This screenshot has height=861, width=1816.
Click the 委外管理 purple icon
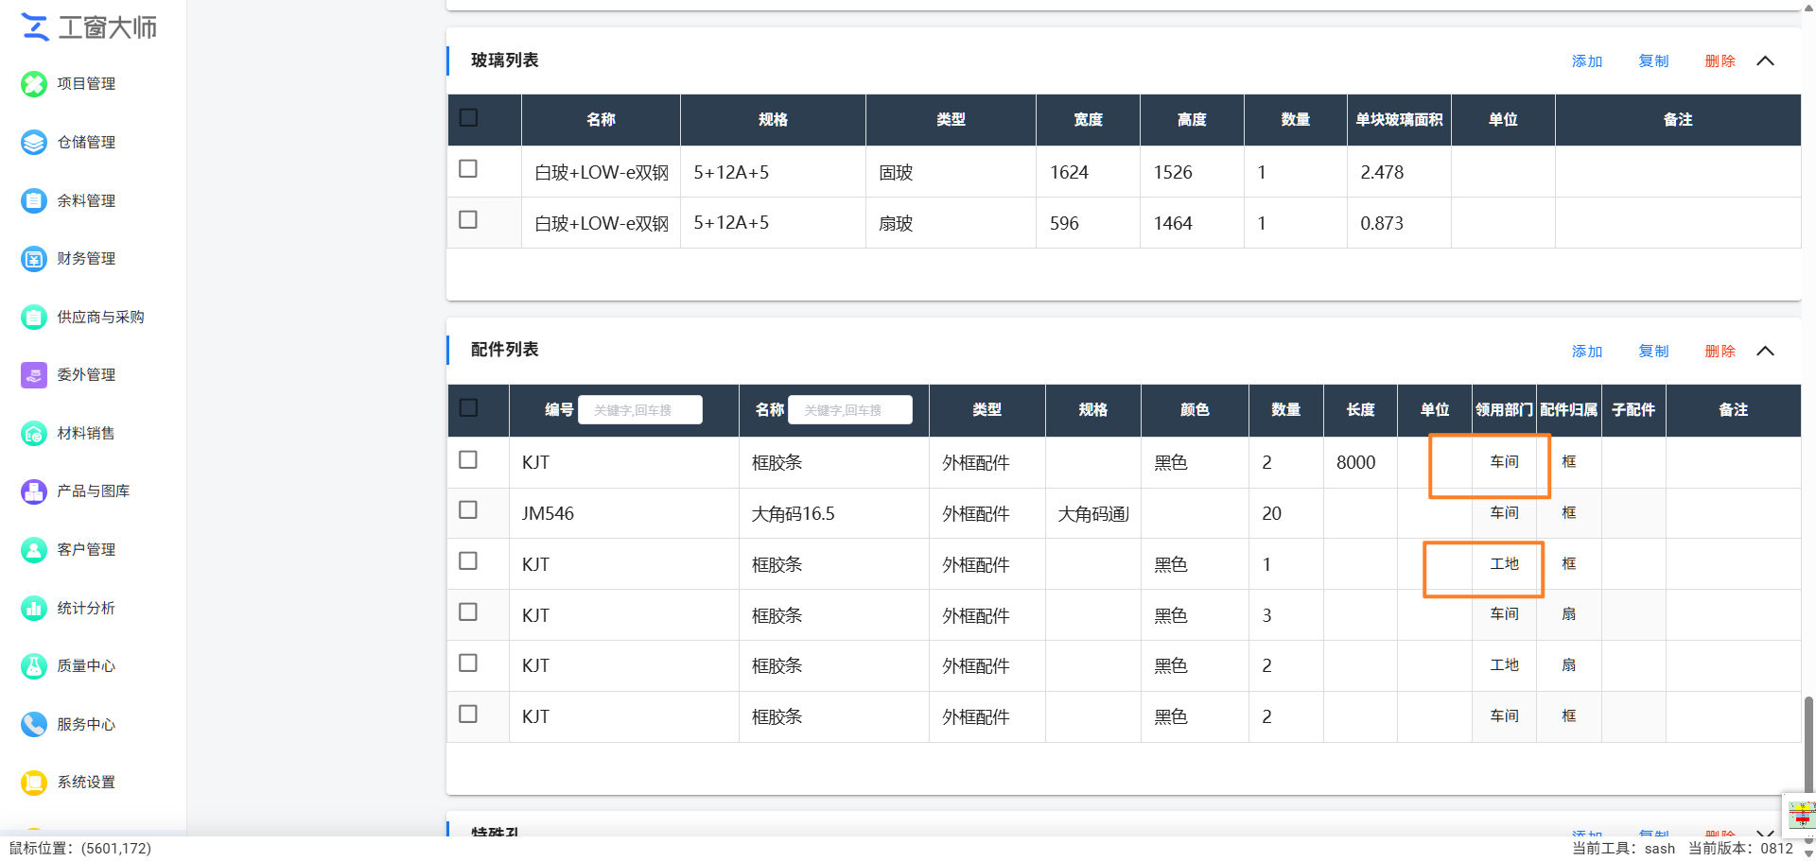(x=34, y=375)
